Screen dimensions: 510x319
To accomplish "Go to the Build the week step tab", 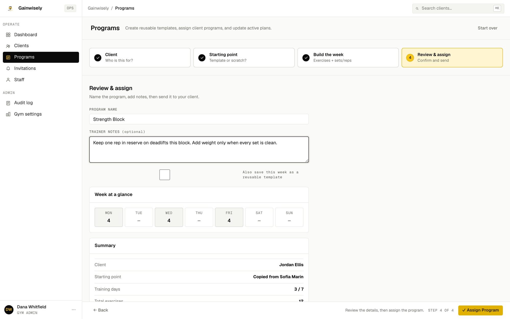I will pos(348,58).
